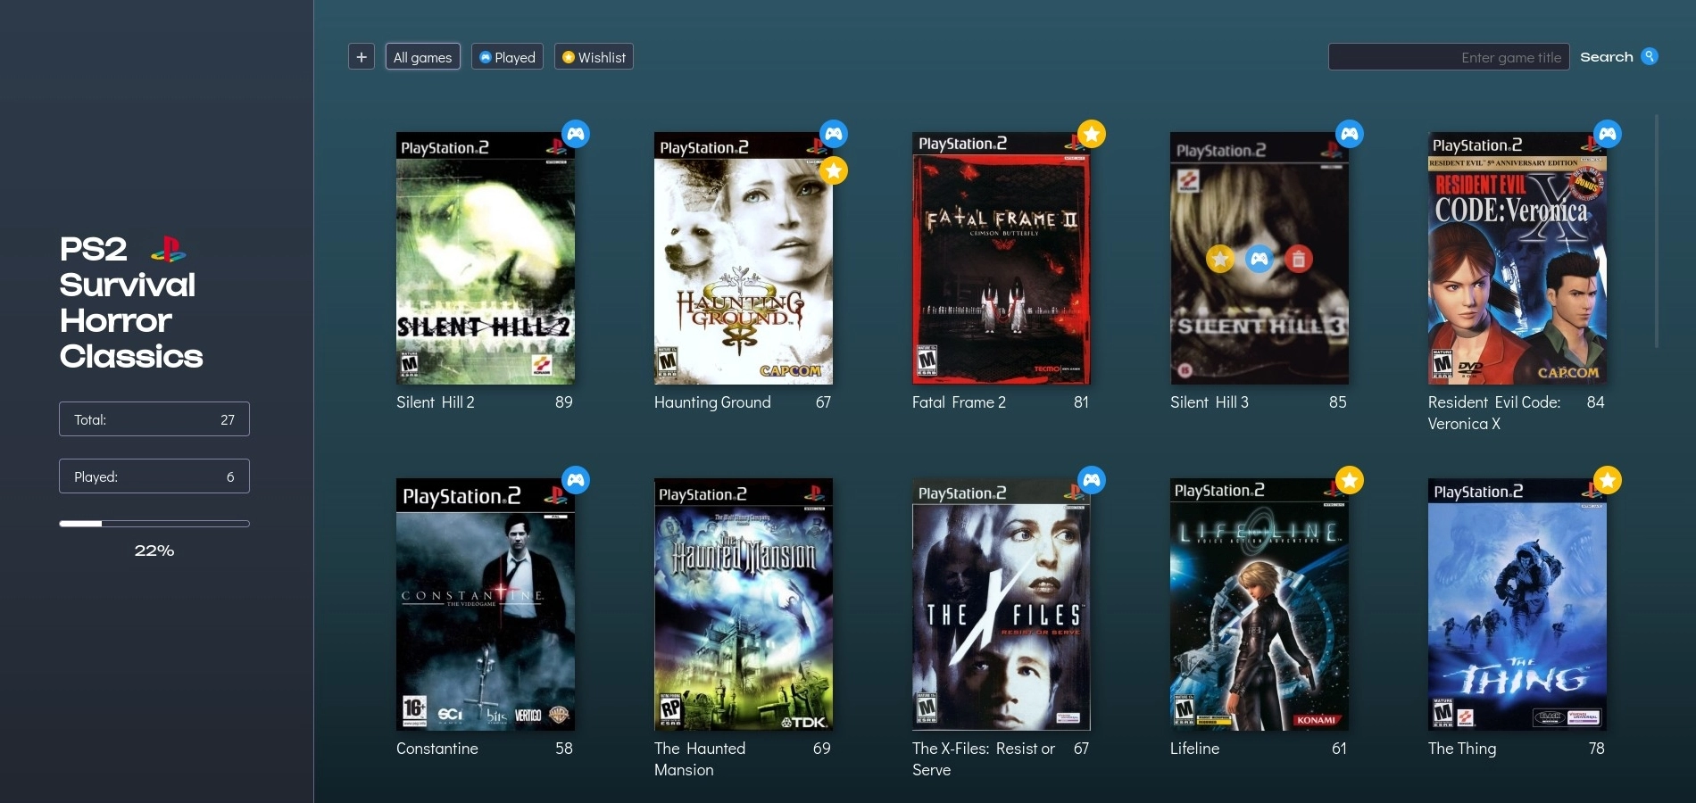Click the played badge on The X-Files cover

point(1092,480)
